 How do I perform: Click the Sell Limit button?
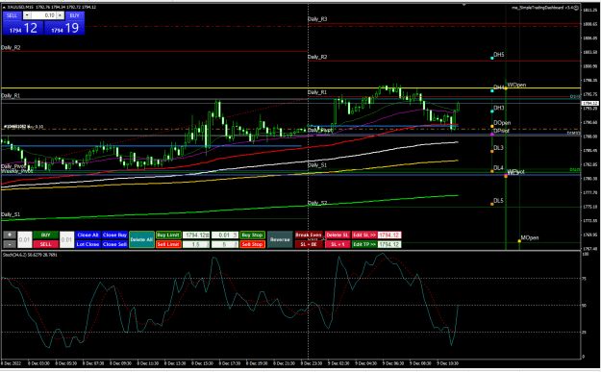tap(168, 244)
